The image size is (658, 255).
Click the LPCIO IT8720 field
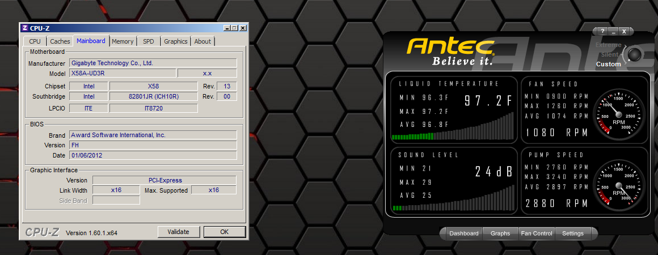click(153, 108)
